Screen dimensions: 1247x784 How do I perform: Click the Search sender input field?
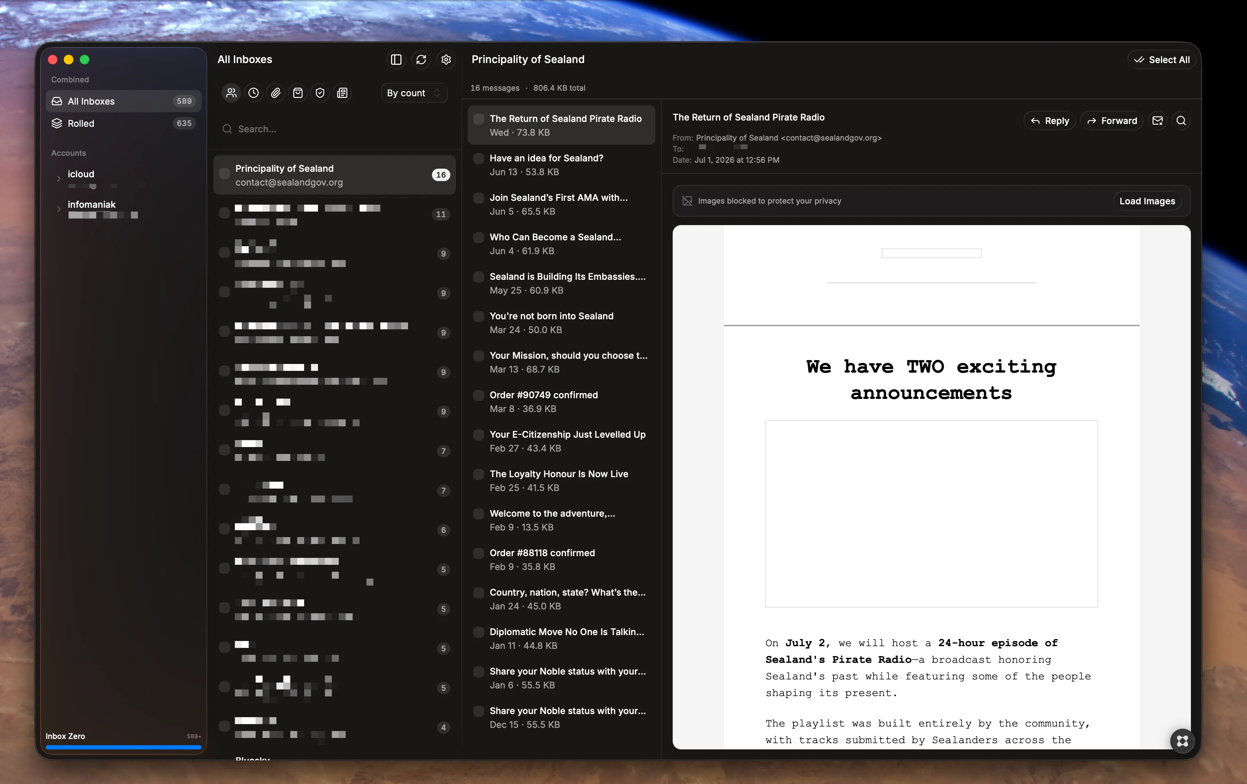point(335,129)
